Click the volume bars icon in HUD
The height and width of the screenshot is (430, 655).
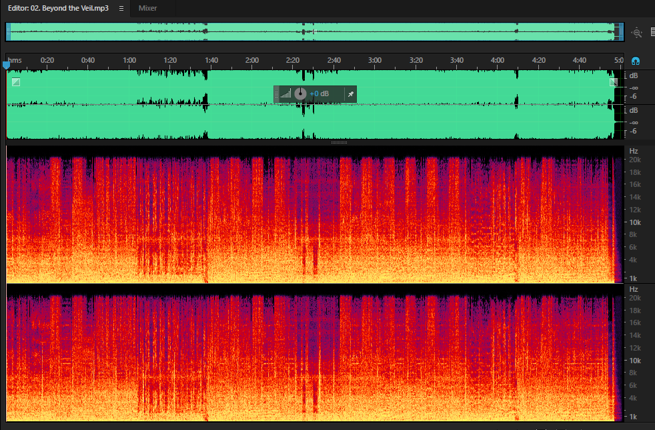click(285, 93)
